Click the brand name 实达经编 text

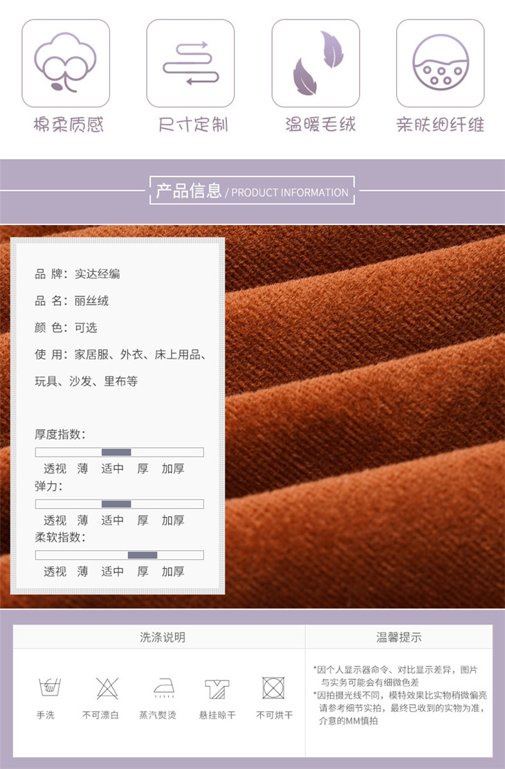(97, 273)
